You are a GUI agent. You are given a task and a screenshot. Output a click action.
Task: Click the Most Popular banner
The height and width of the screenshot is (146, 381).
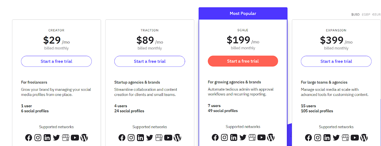(243, 13)
